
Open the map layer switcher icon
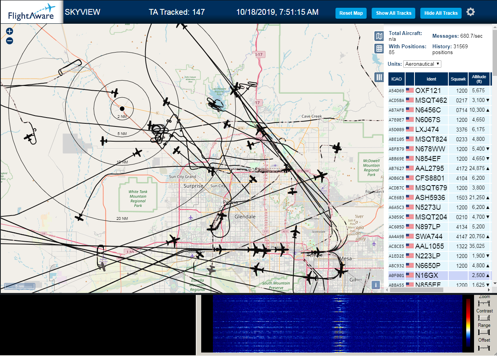(x=379, y=36)
